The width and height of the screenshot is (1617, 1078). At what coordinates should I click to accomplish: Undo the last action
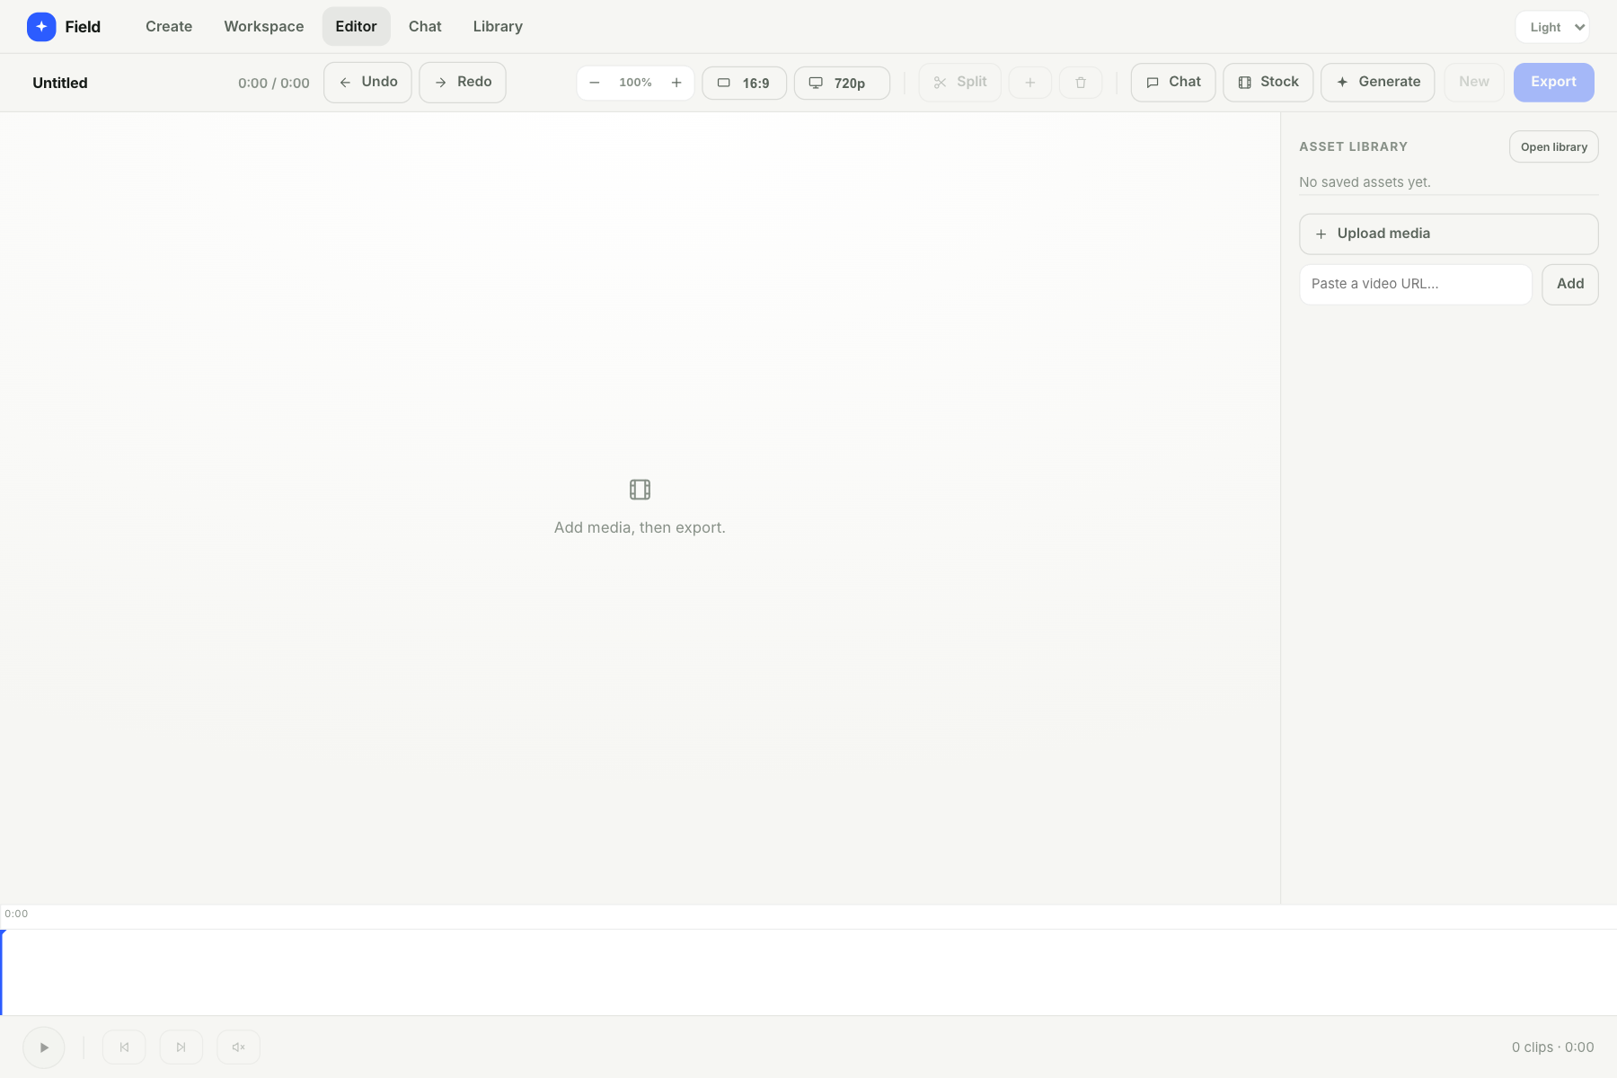click(x=367, y=83)
